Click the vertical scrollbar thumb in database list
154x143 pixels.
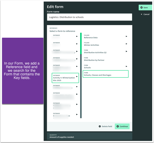point(81,43)
